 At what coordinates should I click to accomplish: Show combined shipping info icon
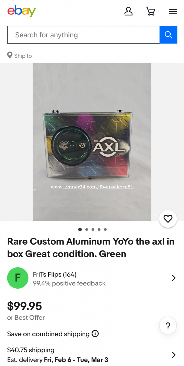point(95,334)
